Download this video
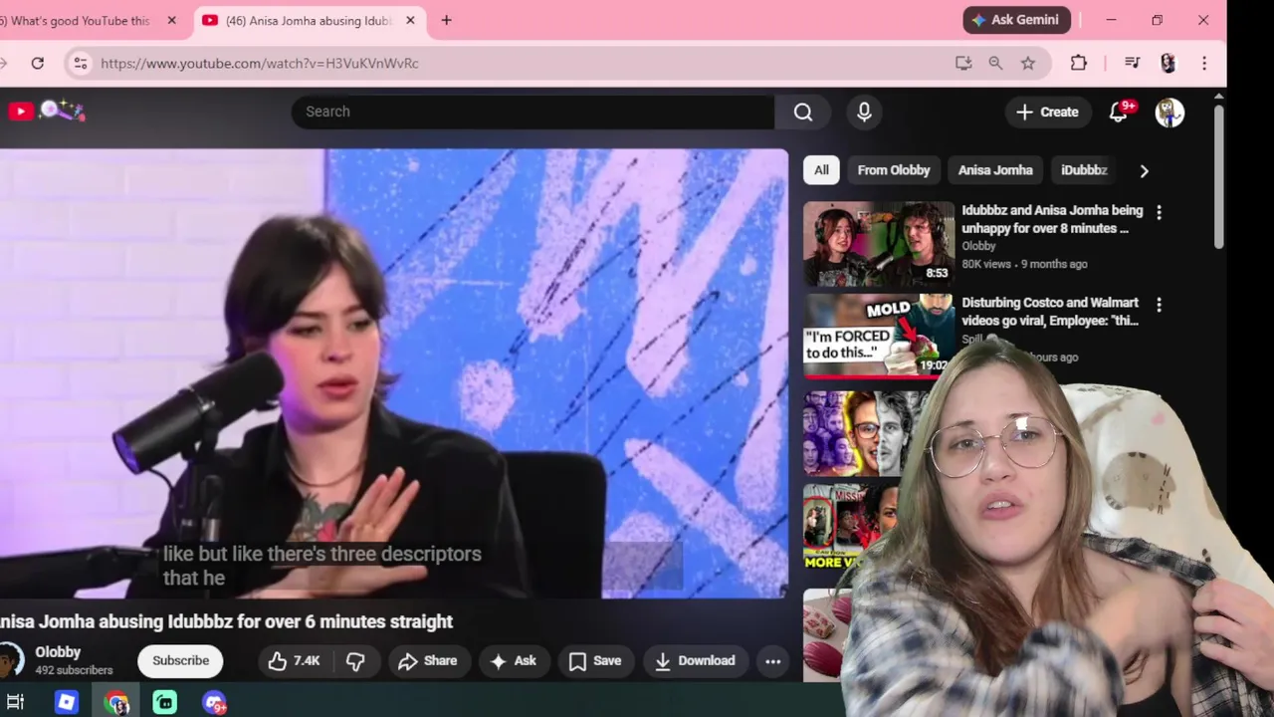 [695, 660]
